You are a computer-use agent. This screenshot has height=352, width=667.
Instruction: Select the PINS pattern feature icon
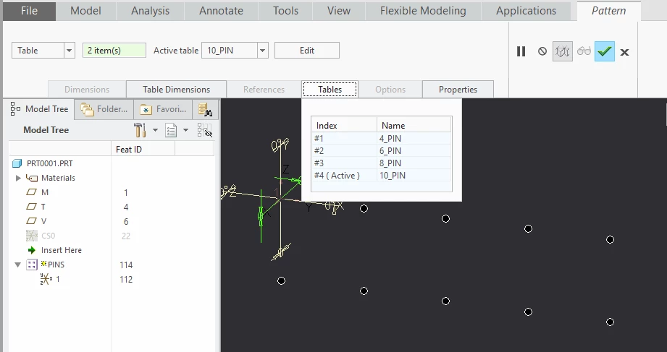point(31,265)
